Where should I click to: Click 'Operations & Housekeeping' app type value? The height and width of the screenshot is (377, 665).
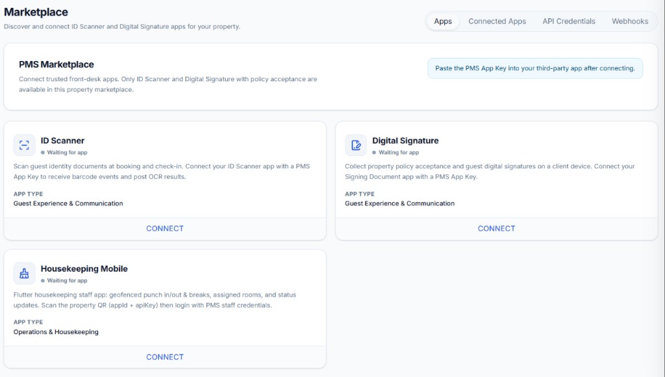click(x=56, y=332)
